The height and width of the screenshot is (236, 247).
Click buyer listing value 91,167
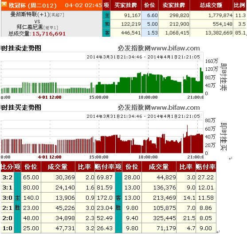(x=132, y=15)
